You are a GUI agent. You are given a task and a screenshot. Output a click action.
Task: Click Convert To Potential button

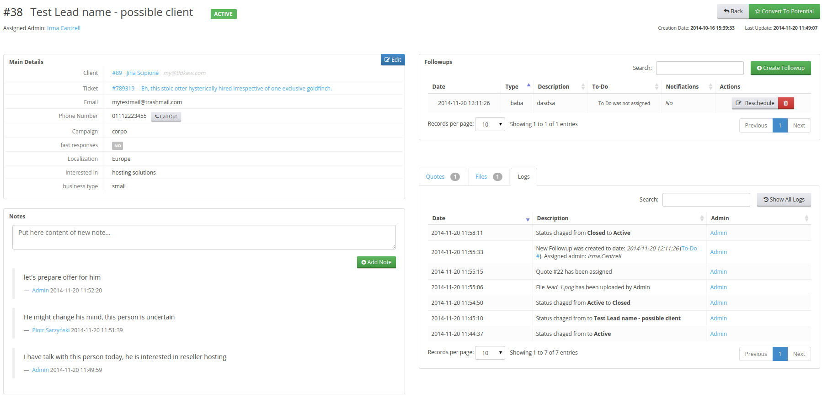(x=784, y=11)
